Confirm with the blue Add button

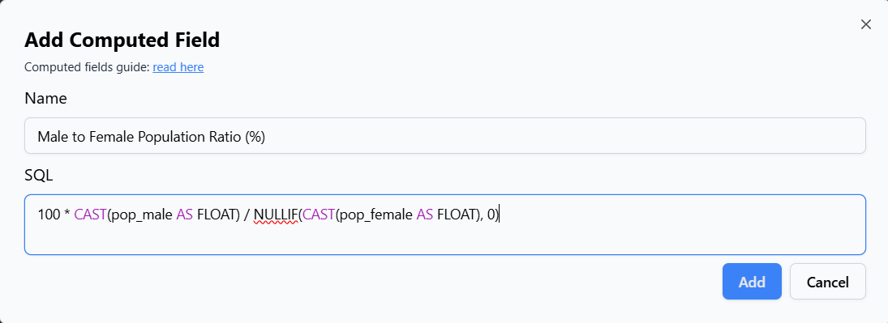point(752,281)
